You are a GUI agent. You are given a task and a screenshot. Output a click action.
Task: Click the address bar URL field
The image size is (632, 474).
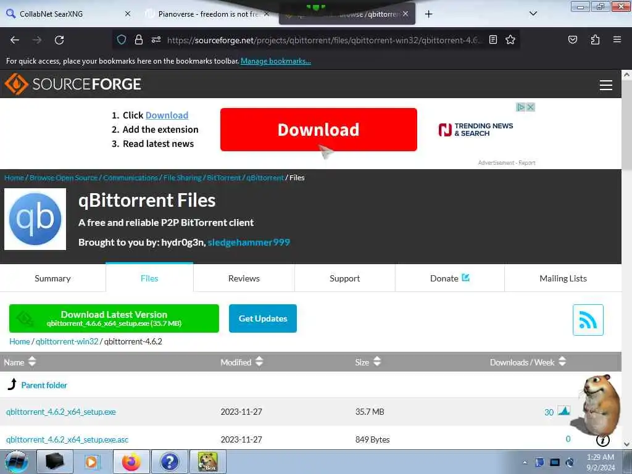pos(322,40)
